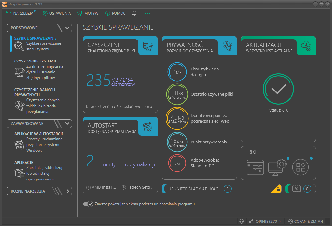Expand the Różne narzędzia section
The height and width of the screenshot is (226, 332).
[x=39, y=191]
